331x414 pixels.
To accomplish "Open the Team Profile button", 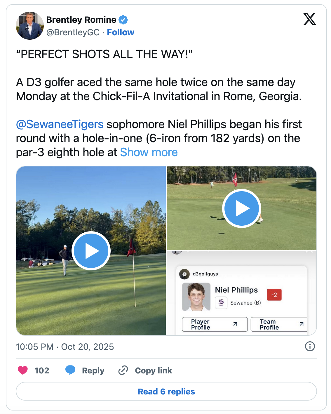I will pyautogui.click(x=279, y=324).
